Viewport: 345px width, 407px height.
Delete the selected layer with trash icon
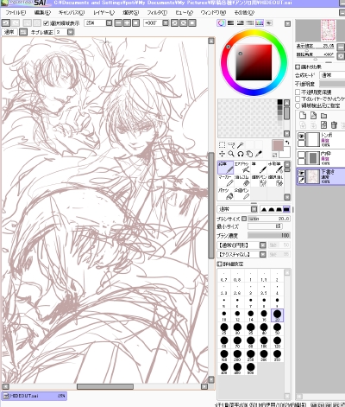point(334,125)
